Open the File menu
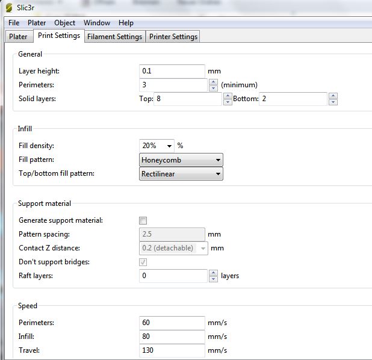 point(14,23)
